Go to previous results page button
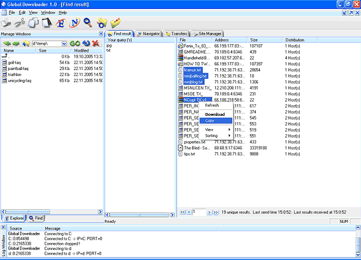The width and height of the screenshot is (361, 260). pos(189,212)
